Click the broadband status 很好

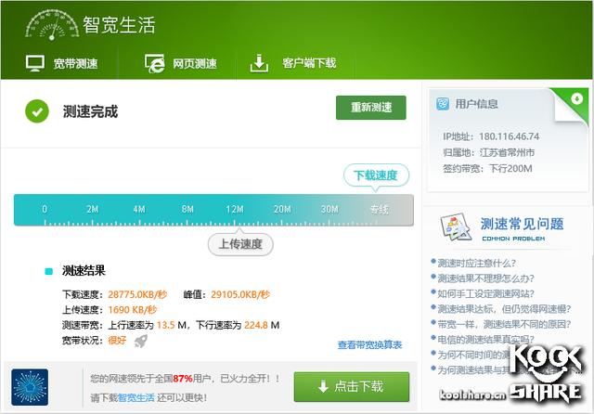pyautogui.click(x=117, y=340)
